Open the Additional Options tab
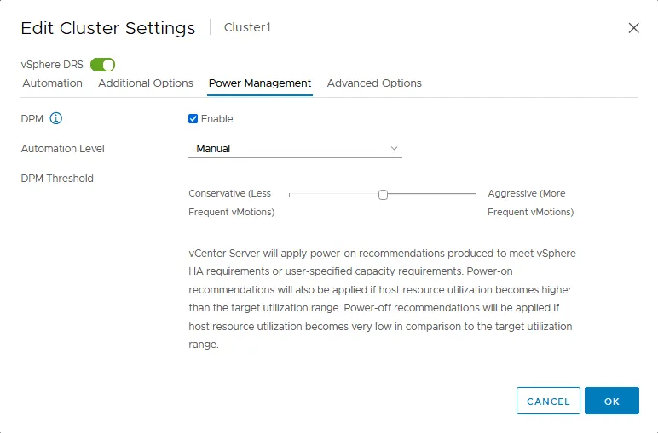Image resolution: width=658 pixels, height=433 pixels. (x=146, y=83)
